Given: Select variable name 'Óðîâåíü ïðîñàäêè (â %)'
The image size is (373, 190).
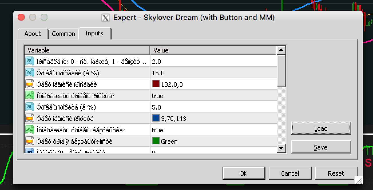Looking at the screenshot, I should (68, 73).
